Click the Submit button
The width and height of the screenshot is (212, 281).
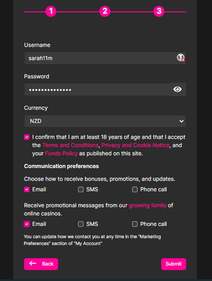click(x=173, y=264)
